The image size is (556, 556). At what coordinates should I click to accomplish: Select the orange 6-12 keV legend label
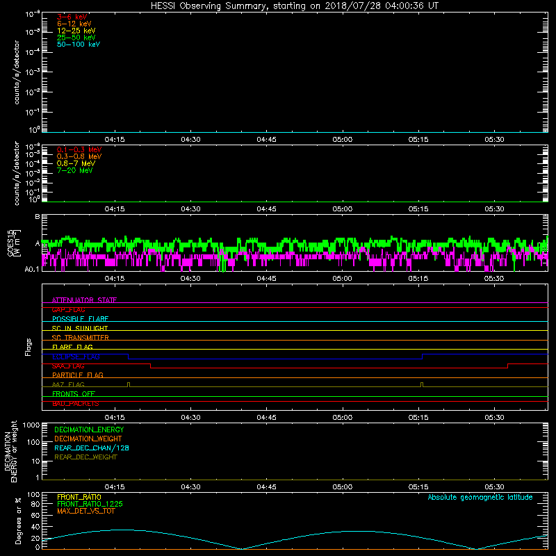pyautogui.click(x=74, y=24)
